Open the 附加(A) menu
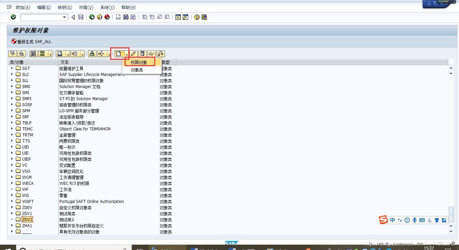 coord(23,7)
